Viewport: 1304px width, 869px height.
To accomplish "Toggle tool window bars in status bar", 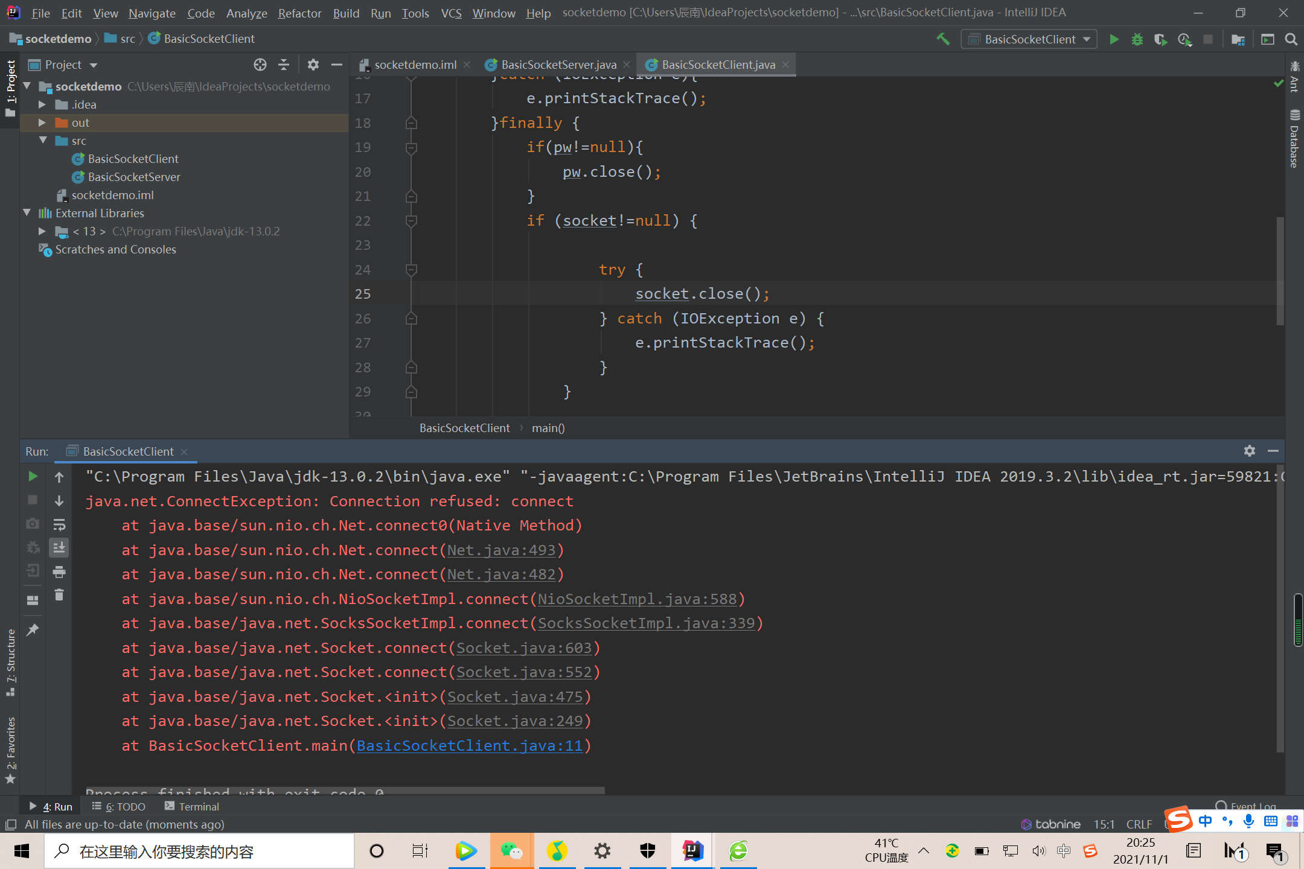I will [10, 824].
